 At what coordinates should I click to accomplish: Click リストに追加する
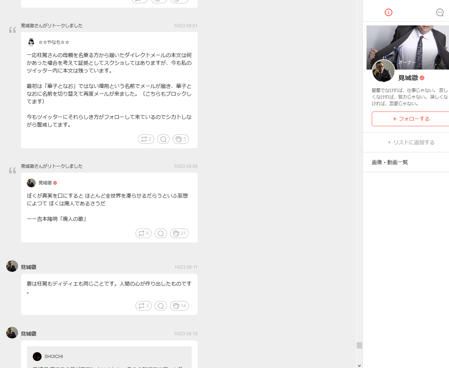click(x=411, y=142)
